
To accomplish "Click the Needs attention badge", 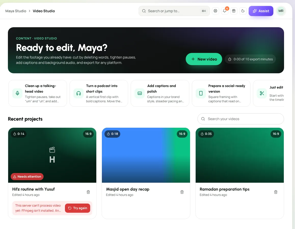I will pos(27,177).
